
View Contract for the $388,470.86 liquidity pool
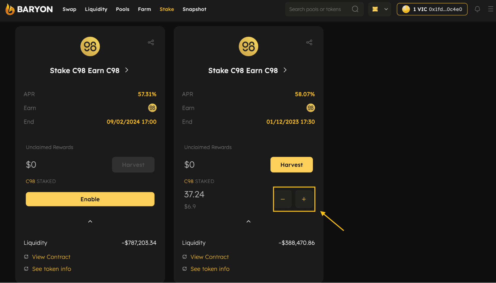click(210, 257)
